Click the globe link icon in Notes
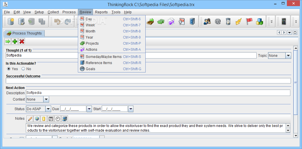 (x=37, y=119)
